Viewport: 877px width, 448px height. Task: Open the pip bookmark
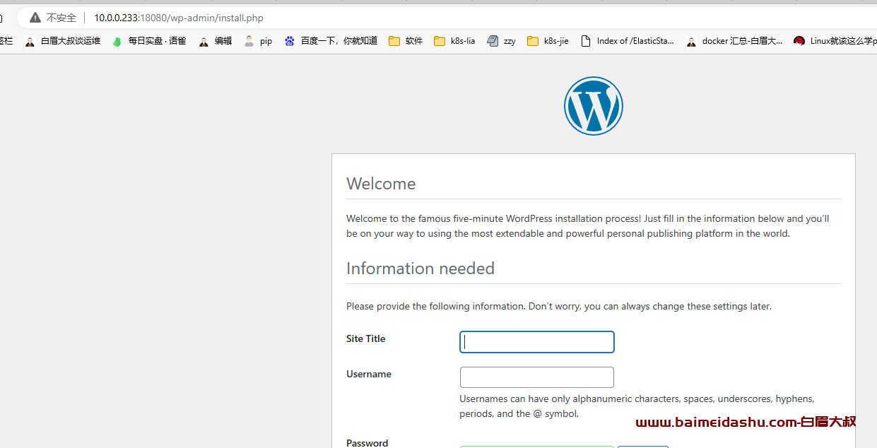258,41
